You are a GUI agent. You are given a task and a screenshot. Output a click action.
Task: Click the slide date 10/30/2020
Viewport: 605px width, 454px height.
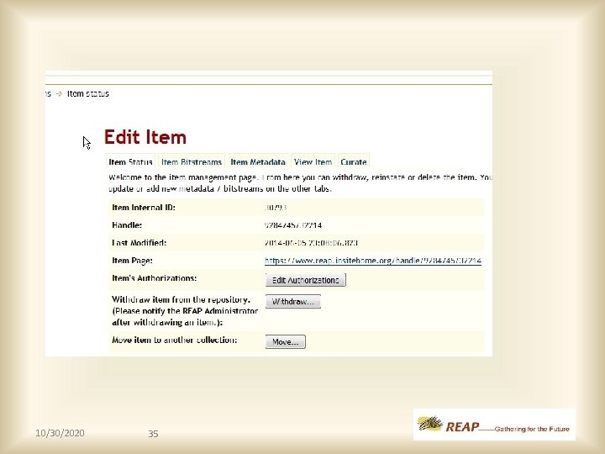[60, 433]
